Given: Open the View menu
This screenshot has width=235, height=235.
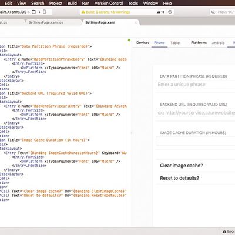Looking at the screenshot, I should tap(21, 3).
